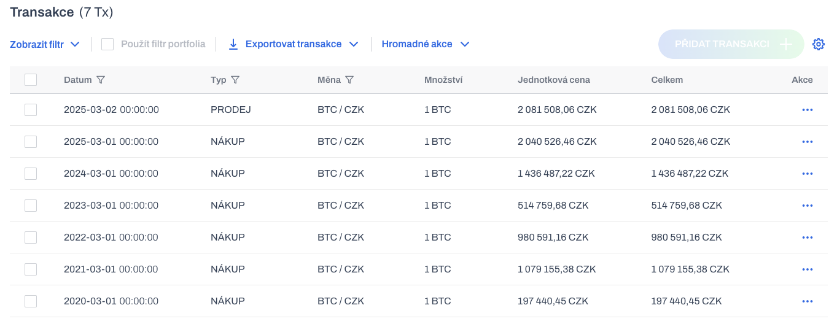Image resolution: width=837 pixels, height=324 pixels.
Task: Click the Jednotková cena column header
Action: pos(554,80)
